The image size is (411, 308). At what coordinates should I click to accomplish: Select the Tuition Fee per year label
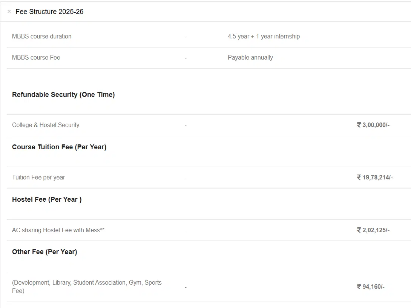tap(38, 178)
